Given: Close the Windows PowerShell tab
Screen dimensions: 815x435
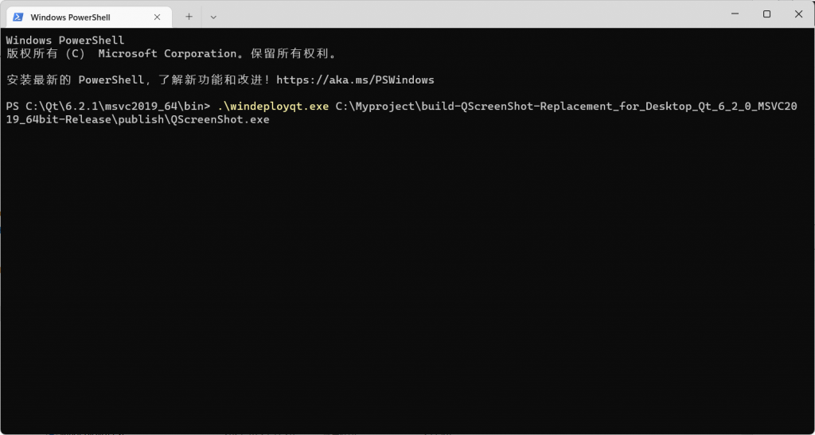Looking at the screenshot, I should pos(158,16).
